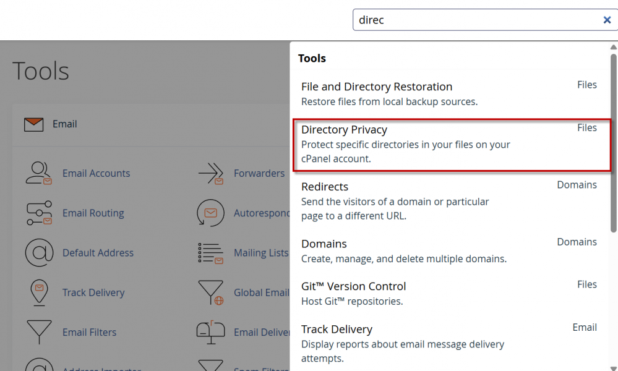Image resolution: width=618 pixels, height=371 pixels.
Task: Click the Forwarders arrow icon
Action: (210, 173)
